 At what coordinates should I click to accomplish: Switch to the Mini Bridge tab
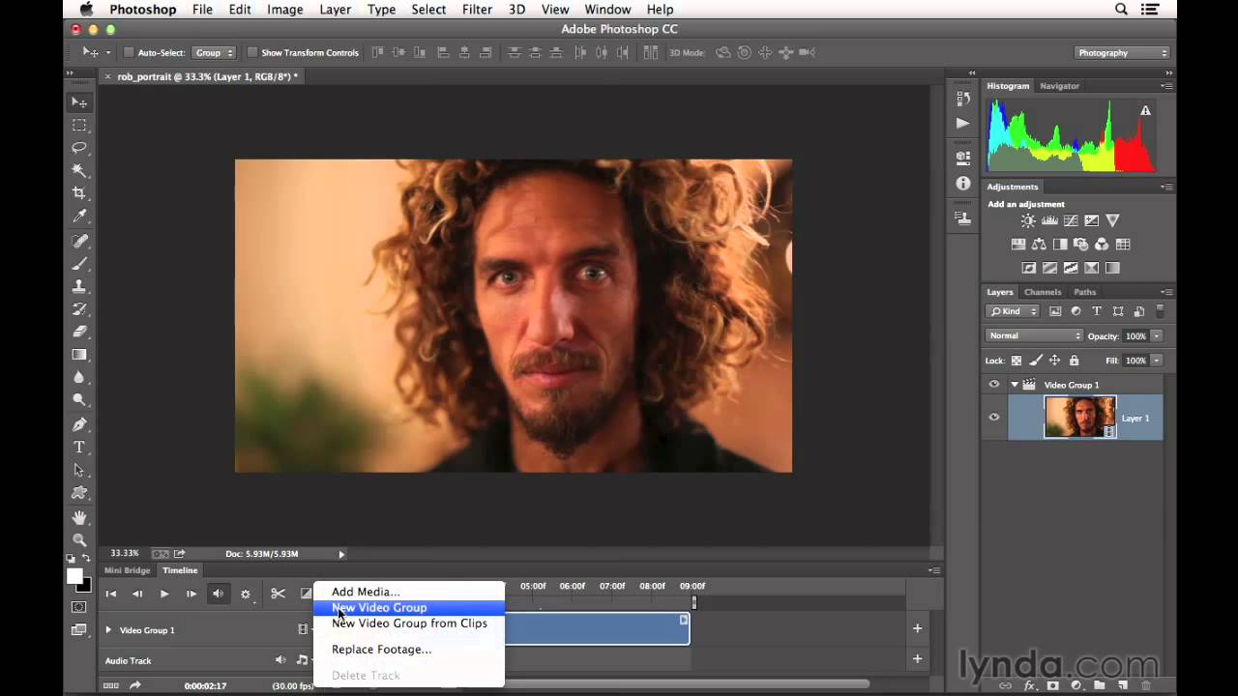click(128, 570)
